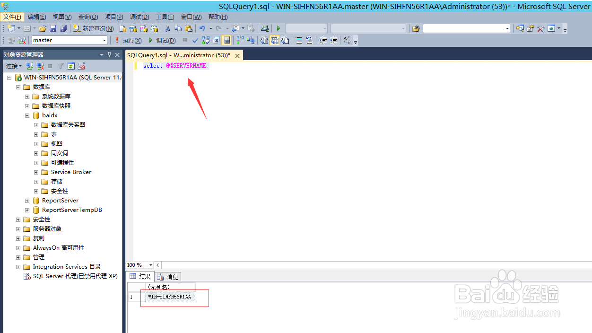This screenshot has height=333, width=592.
Task: Switch results to file output icon
Action: 285,40
